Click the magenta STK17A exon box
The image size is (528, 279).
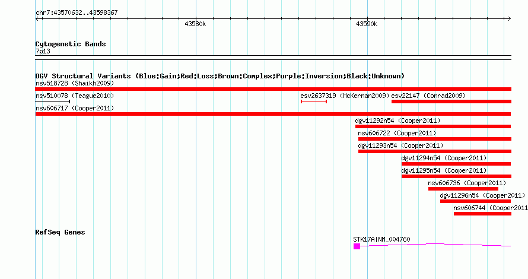pyautogui.click(x=357, y=246)
